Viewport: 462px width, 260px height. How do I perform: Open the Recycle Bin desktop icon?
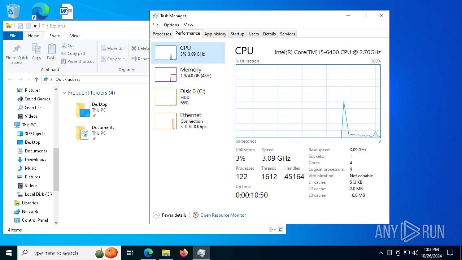pyautogui.click(x=13, y=11)
